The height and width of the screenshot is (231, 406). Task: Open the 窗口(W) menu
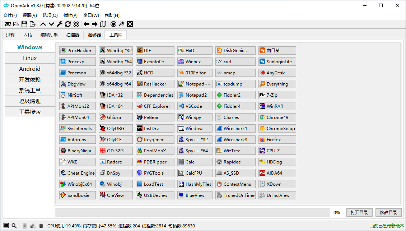coord(91,15)
